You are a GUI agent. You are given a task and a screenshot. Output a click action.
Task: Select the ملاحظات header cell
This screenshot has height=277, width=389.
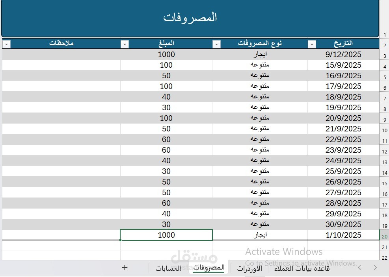point(61,44)
